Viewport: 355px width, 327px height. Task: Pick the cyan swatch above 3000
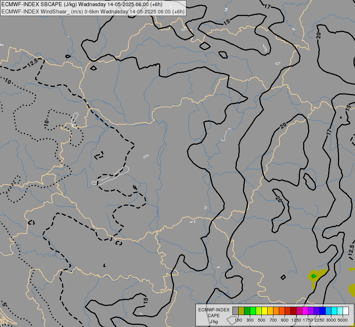[x=334, y=311]
